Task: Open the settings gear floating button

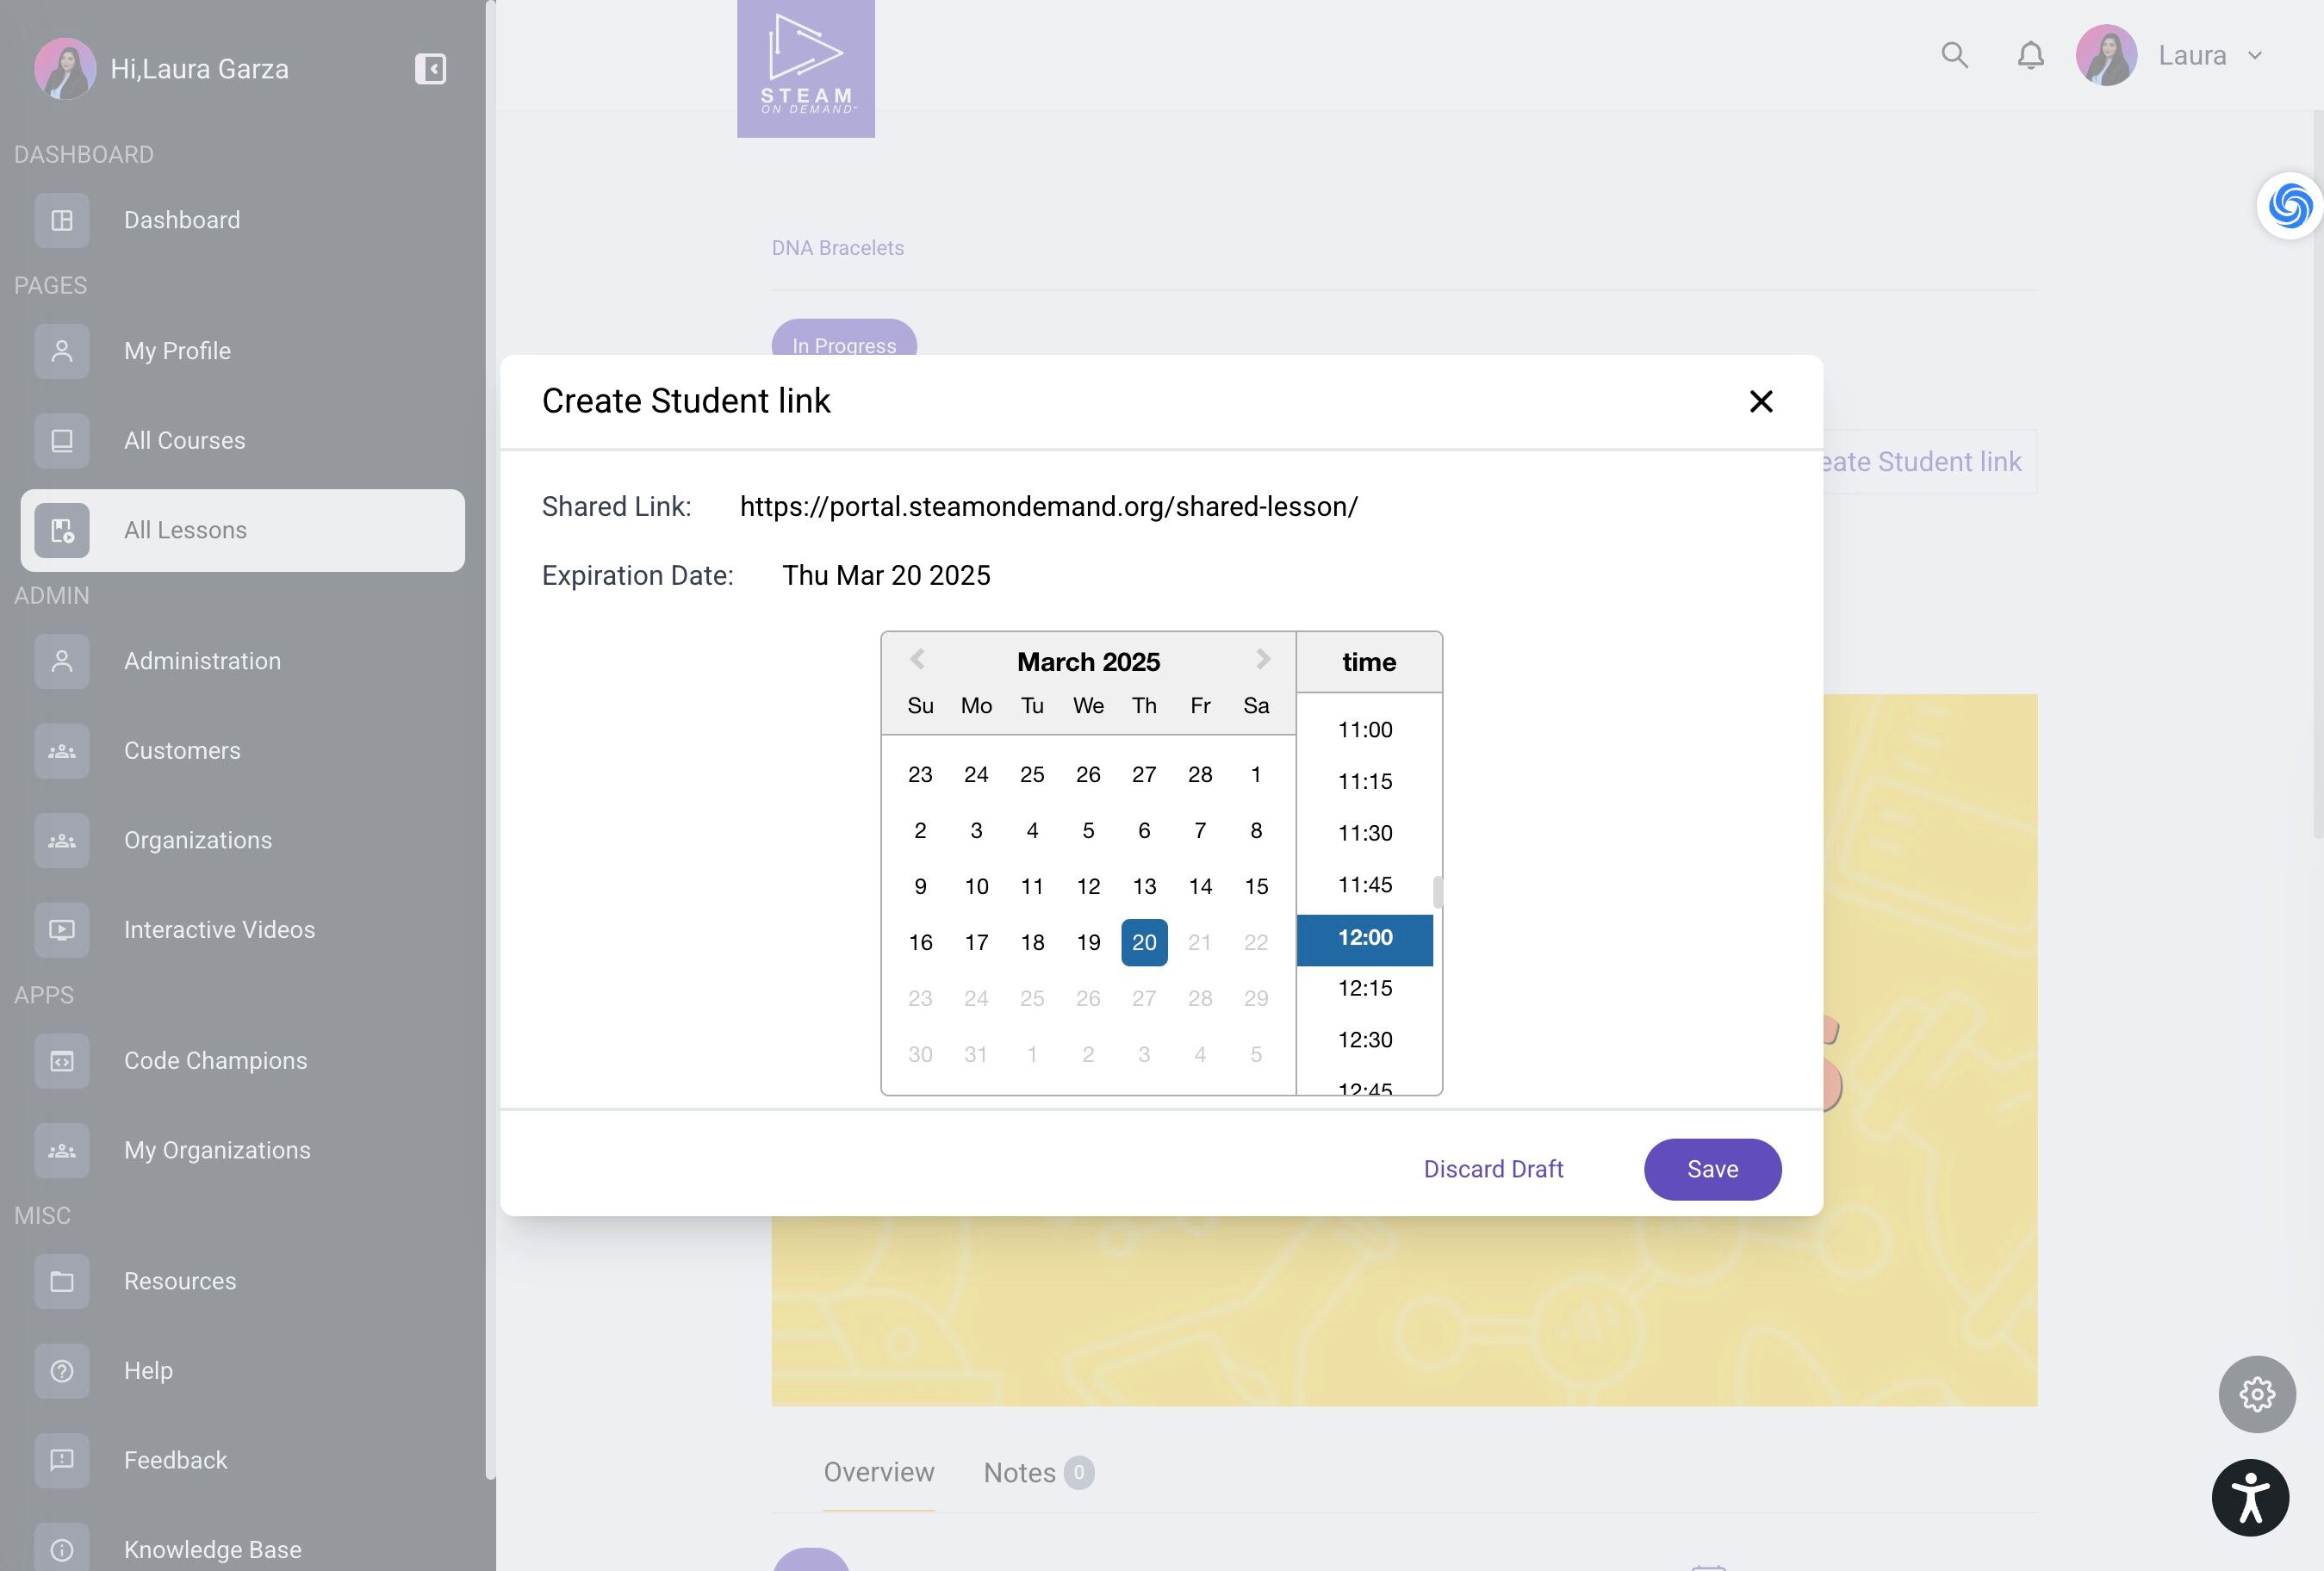Action: 2256,1394
